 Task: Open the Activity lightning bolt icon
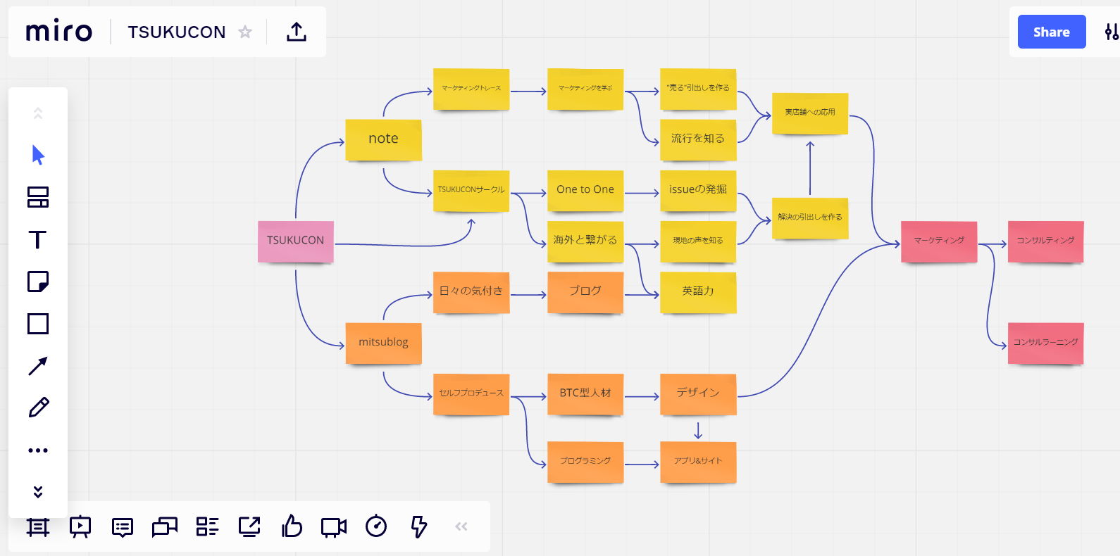click(419, 526)
